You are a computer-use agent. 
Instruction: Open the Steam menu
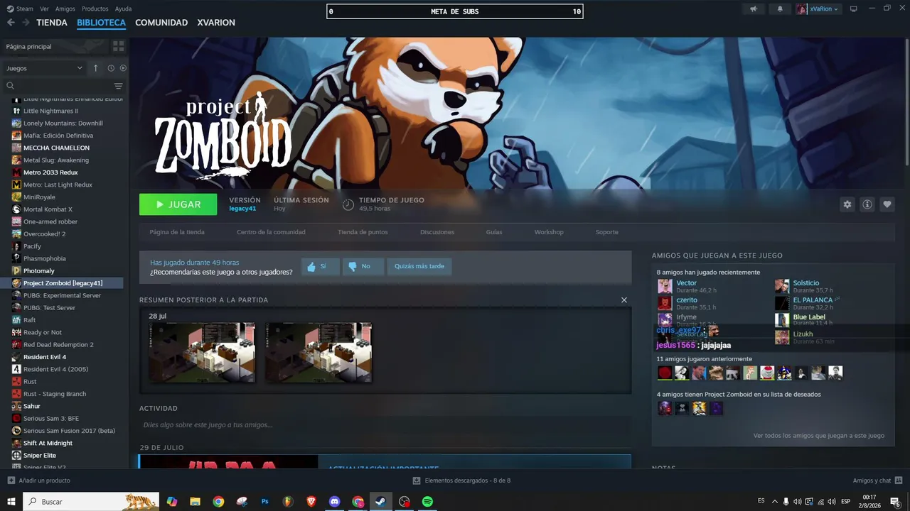[x=25, y=9]
